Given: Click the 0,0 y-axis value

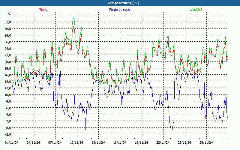Looking at the screenshot, I should [x=8, y=128].
